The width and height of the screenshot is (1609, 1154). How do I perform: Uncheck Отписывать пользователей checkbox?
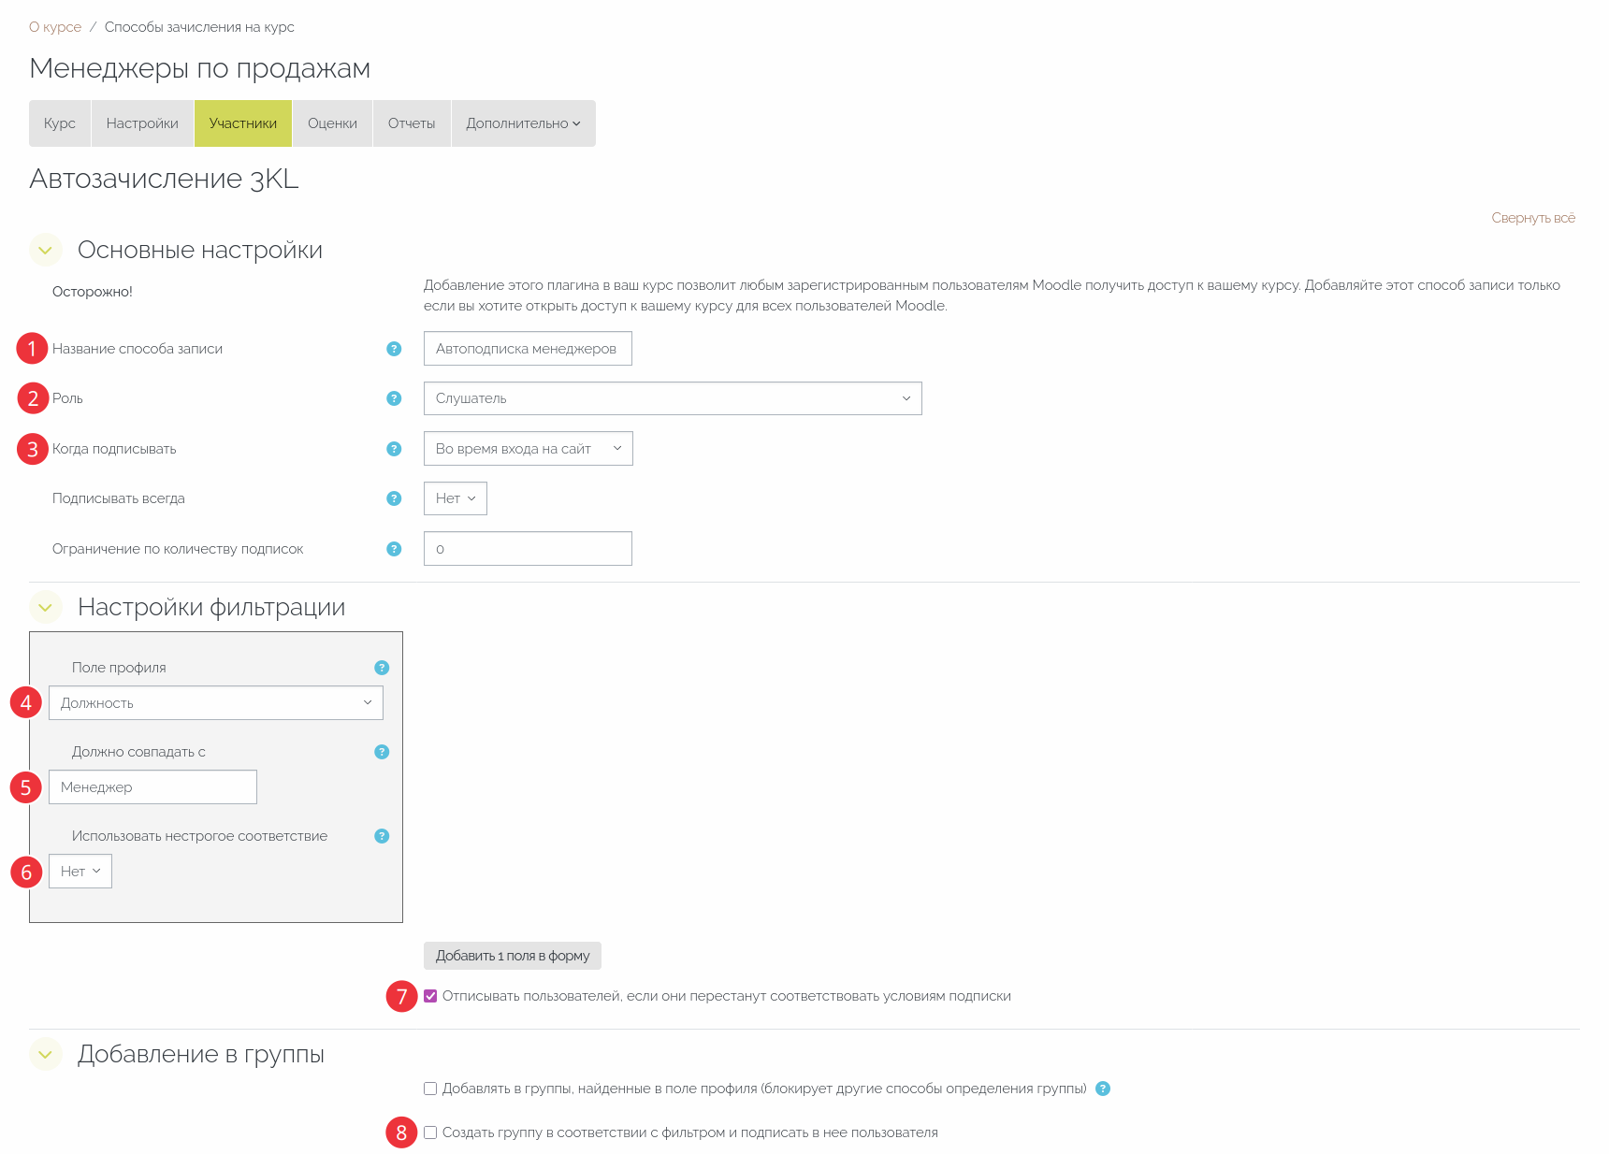coord(430,996)
